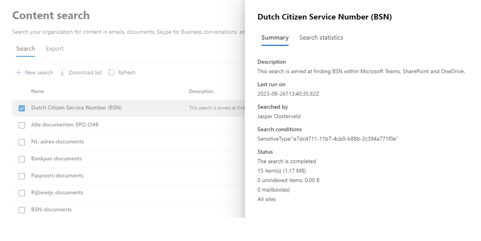Open the Search tab
481x241 pixels.
(25, 49)
